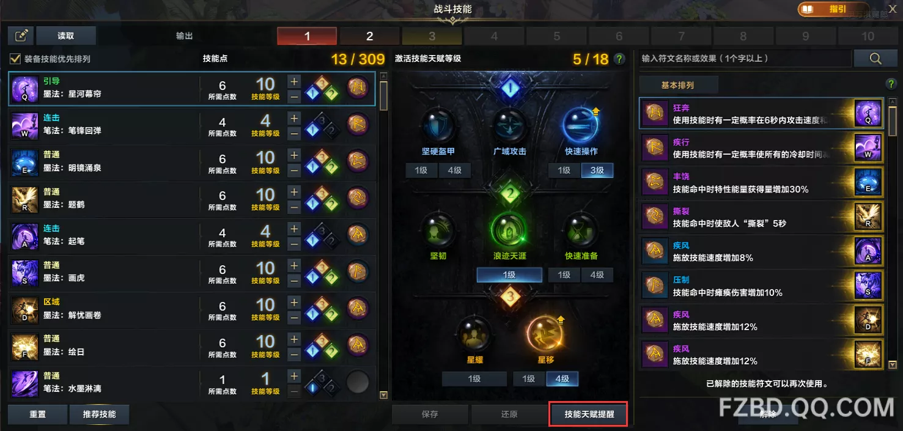903x431 pixels.
Task: Increase 笔锋回弹 skill level with plus
Action: (294, 119)
